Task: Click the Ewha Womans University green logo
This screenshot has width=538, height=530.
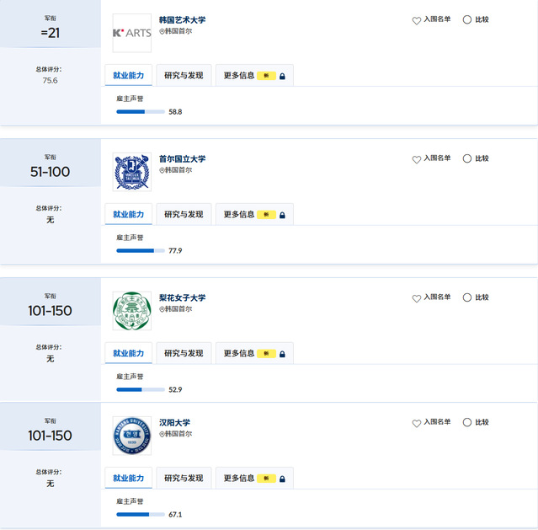Action: tap(132, 311)
